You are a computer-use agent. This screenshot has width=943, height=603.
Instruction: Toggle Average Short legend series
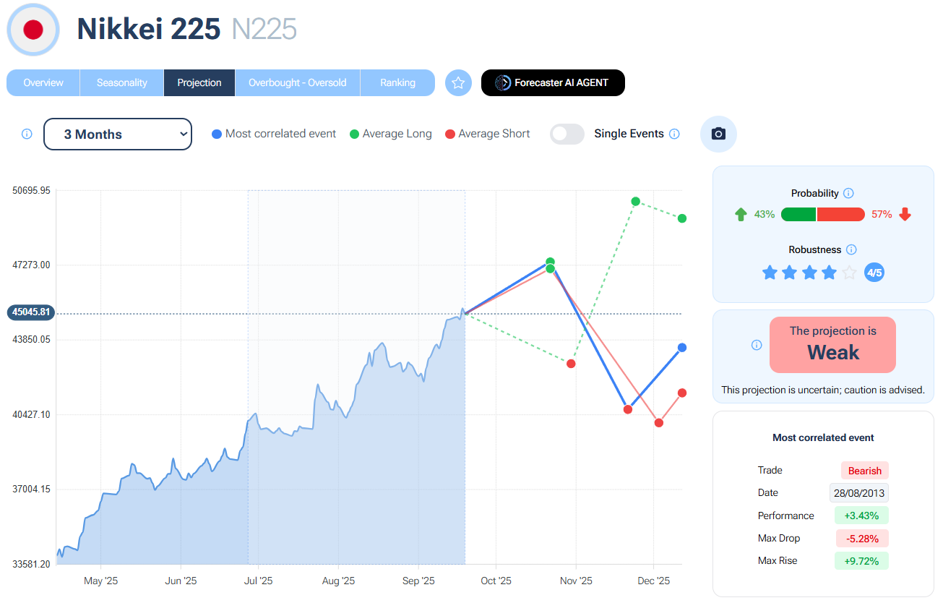pos(488,134)
